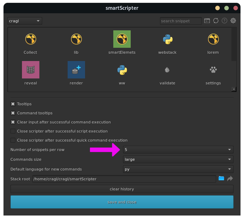Screen dimensions: 244x219
Task: Expand Number of snippets per row dropdown
Action: [x=178, y=150]
